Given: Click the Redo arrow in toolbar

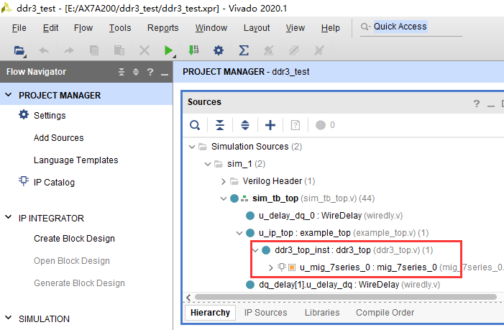Looking at the screenshot, I should 69,50.
